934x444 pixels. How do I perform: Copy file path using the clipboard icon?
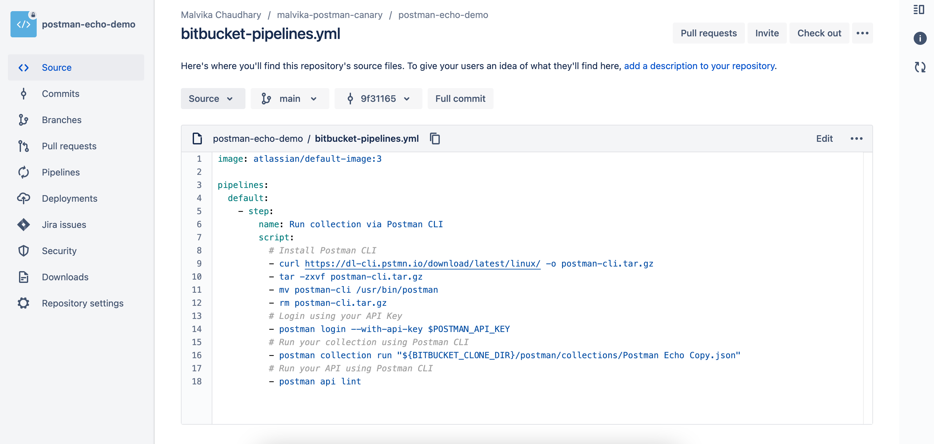435,139
